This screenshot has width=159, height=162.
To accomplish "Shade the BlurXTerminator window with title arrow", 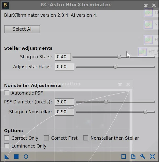I will coord(146,5).
